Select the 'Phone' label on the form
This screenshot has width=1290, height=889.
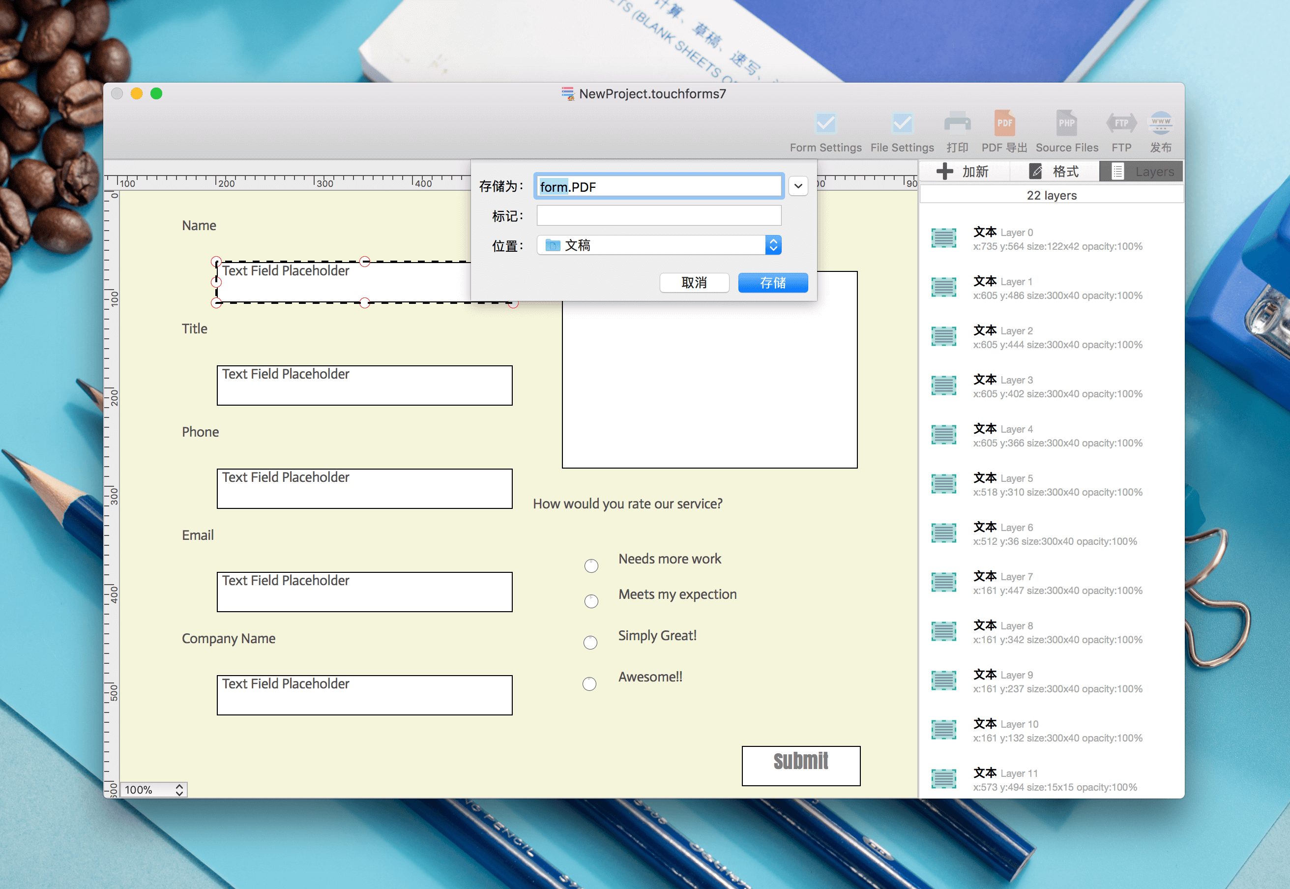(200, 432)
